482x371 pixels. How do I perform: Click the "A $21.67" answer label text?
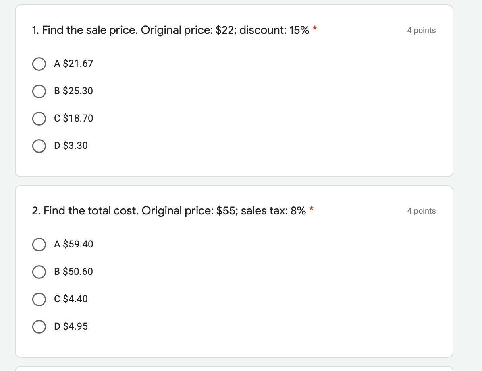pos(73,64)
